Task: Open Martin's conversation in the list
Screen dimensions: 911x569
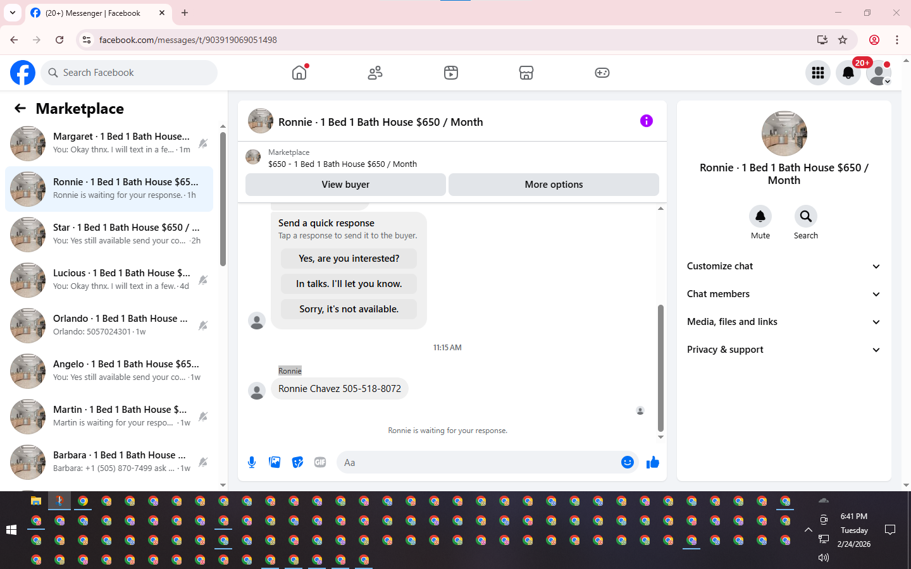Action: (x=109, y=417)
